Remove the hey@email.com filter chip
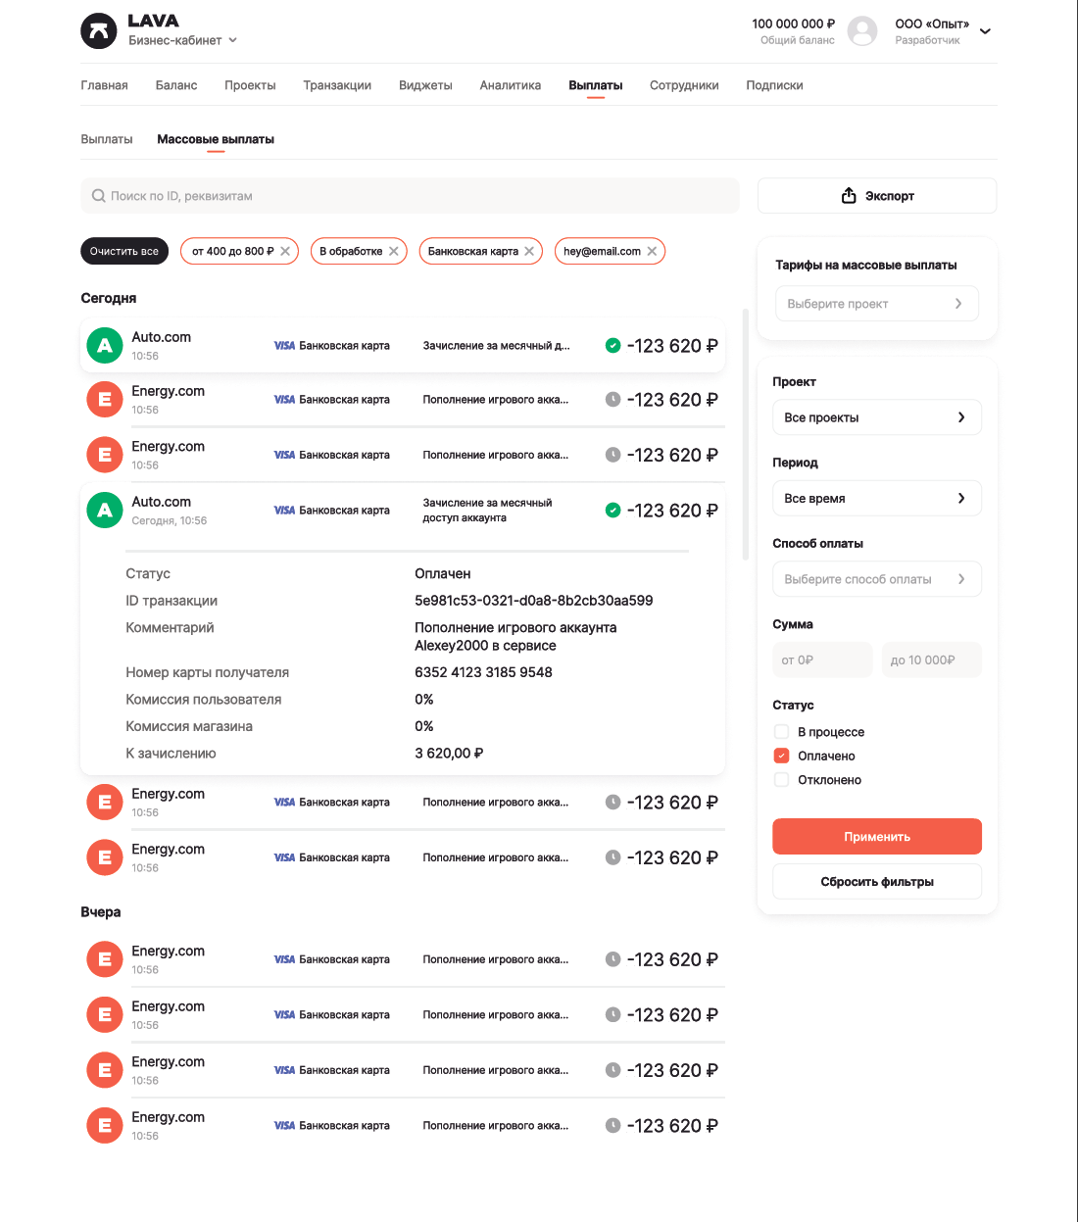This screenshot has height=1222, width=1078. [x=652, y=252]
